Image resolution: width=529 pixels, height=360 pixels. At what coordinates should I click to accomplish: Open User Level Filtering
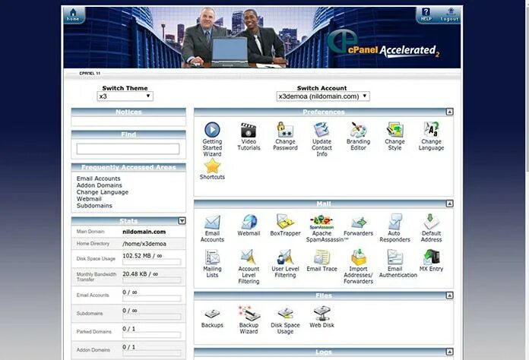[x=285, y=264]
